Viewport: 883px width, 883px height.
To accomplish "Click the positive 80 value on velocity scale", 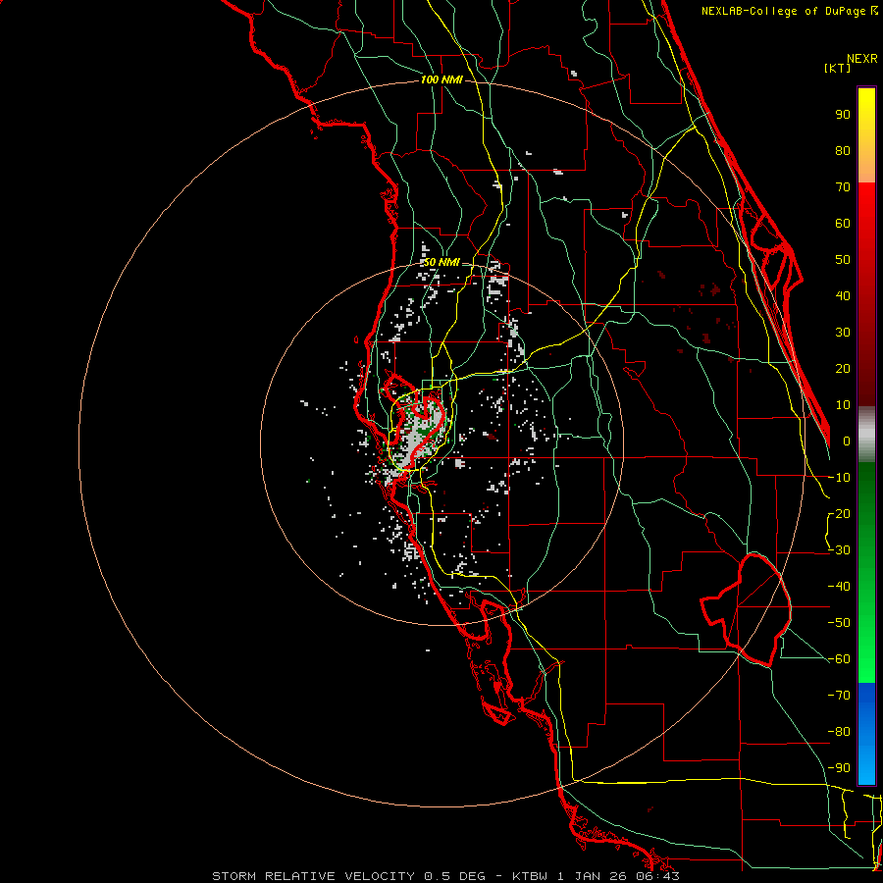I will (x=843, y=150).
